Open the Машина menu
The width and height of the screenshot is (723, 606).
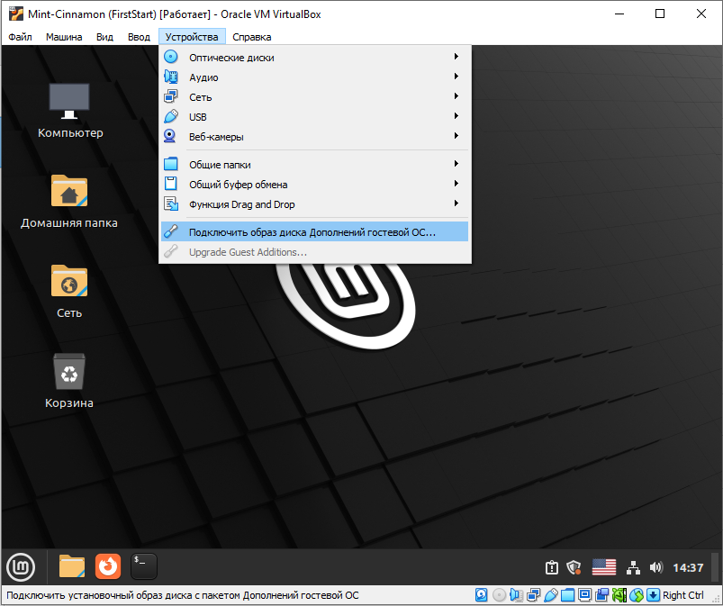click(x=64, y=37)
